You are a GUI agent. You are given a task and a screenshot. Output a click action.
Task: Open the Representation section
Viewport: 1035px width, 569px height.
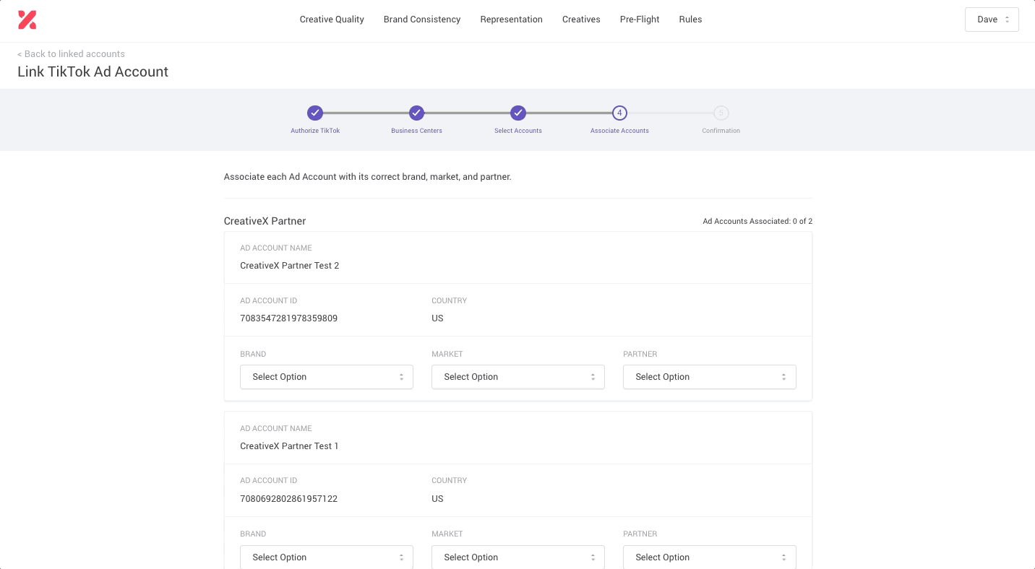point(512,19)
